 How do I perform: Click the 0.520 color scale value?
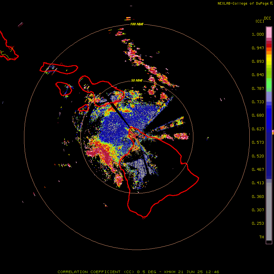click(258, 156)
